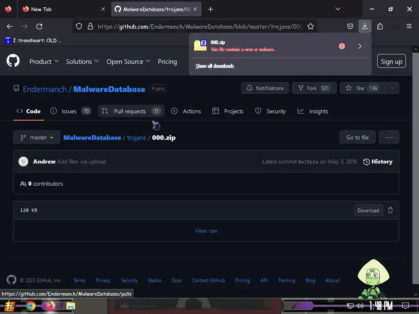Viewport: 419px width, 314px height.
Task: Open the notification center icon
Action: tap(405, 306)
